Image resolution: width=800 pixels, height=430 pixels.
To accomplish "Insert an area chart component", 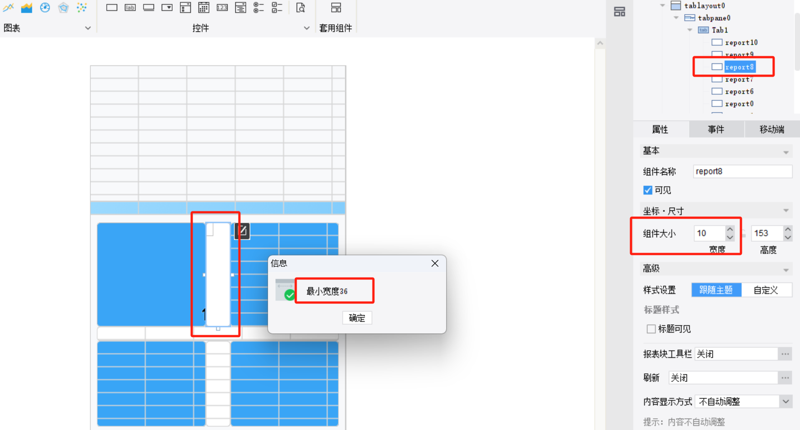I will 26,7.
